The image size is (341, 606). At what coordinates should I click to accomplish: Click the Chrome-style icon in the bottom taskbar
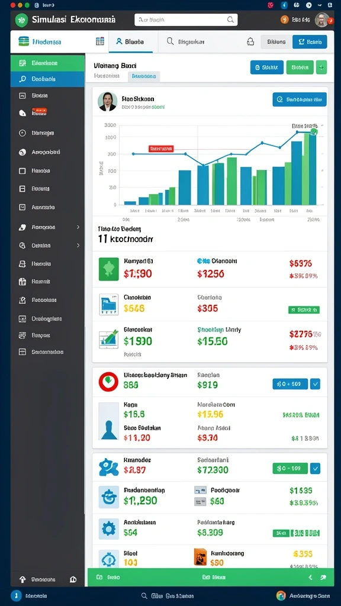(x=281, y=595)
